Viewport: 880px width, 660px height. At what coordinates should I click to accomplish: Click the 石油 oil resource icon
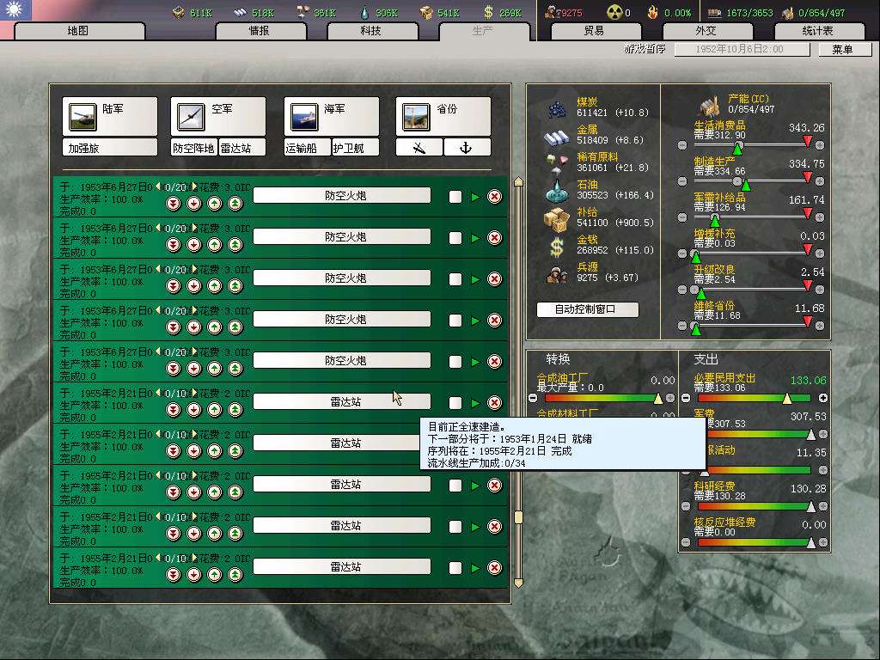(557, 190)
